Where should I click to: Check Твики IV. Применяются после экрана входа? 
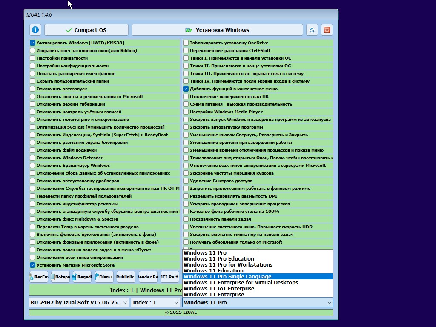(186, 81)
